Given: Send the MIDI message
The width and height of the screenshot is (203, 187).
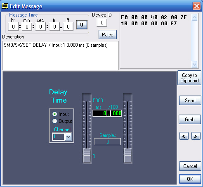Looking at the screenshot, I should (x=190, y=101).
